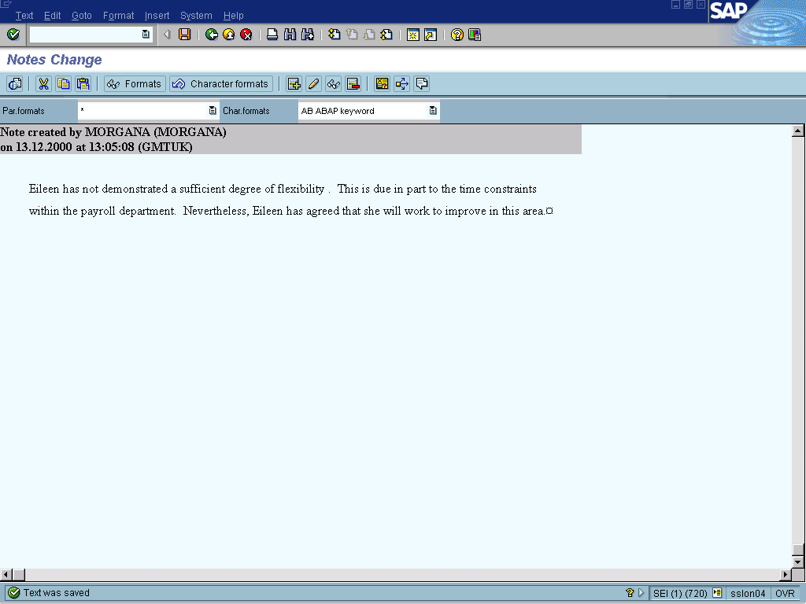Click inside the command input field
This screenshot has height=604, width=806.
click(x=85, y=35)
